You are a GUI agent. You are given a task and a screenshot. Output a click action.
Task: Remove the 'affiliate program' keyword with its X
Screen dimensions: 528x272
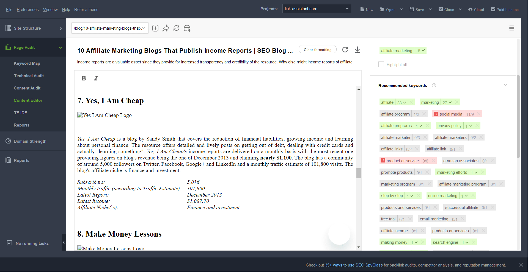point(424,114)
